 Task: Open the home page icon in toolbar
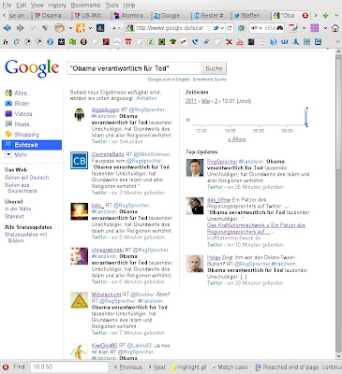click(x=335, y=28)
